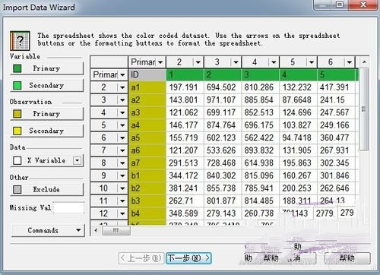
Task: Open the Primar row header dropdown
Action: coord(122,74)
